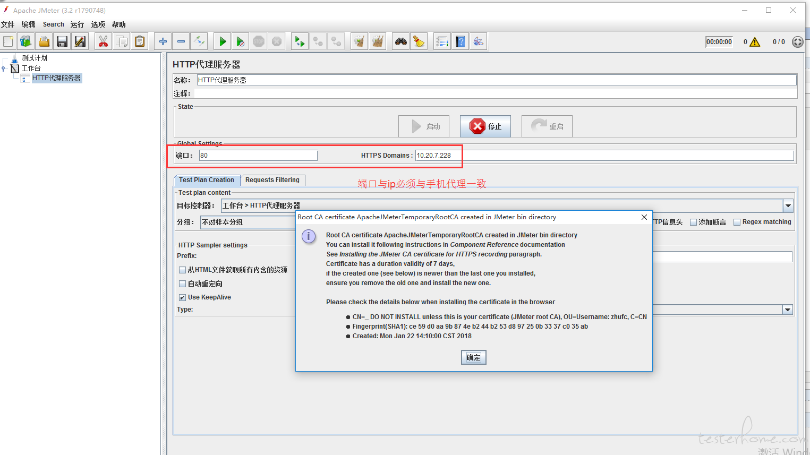Start the test with green play icon
Image resolution: width=810 pixels, height=455 pixels.
(x=223, y=41)
